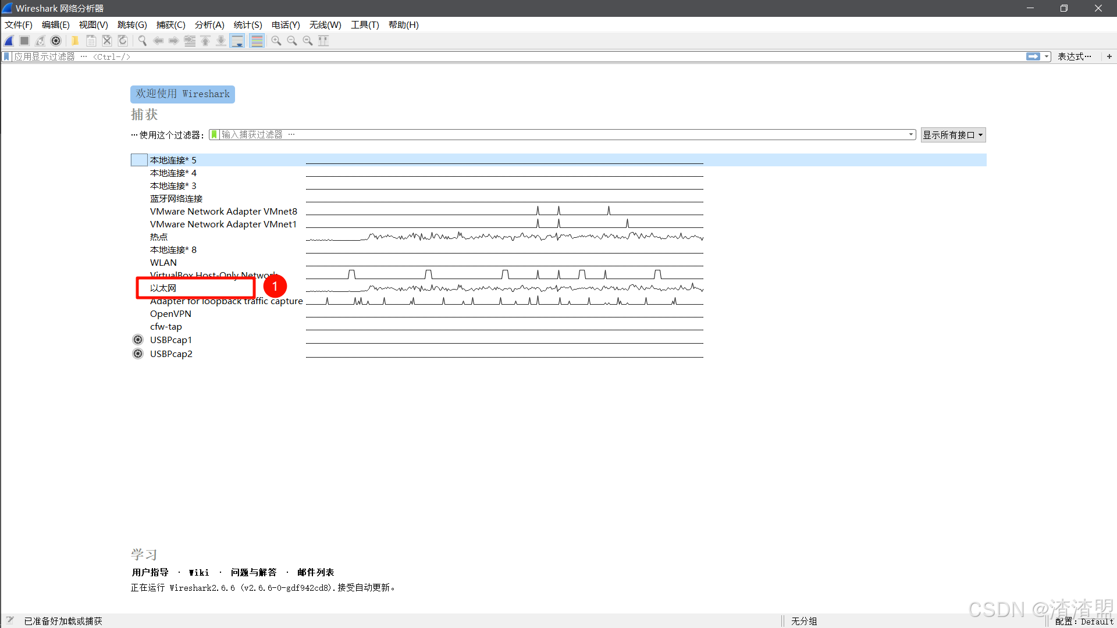This screenshot has height=628, width=1117.
Task: Click the 表达式… button
Action: (1074, 56)
